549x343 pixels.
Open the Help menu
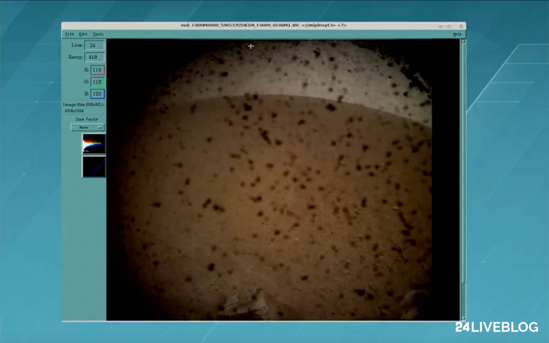457,34
